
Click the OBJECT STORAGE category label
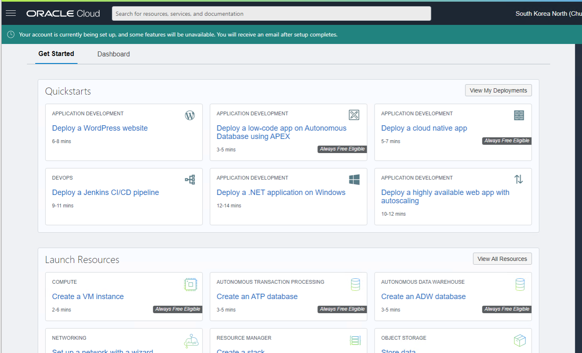[404, 338]
